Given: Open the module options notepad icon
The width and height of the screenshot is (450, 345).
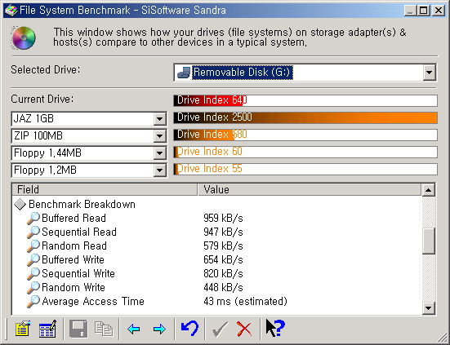Looking at the screenshot, I should pos(23,329).
